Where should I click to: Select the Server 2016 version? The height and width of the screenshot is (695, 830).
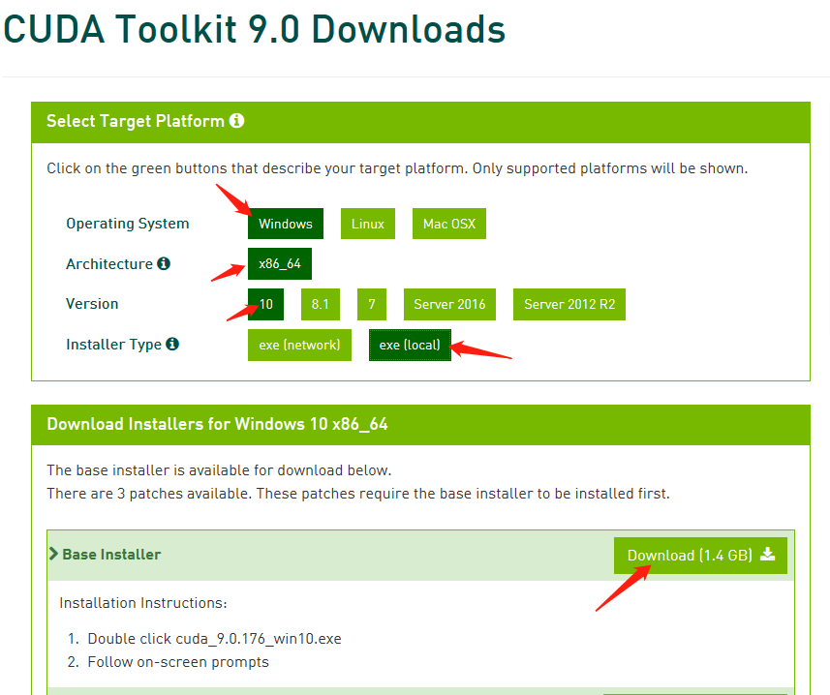point(449,304)
